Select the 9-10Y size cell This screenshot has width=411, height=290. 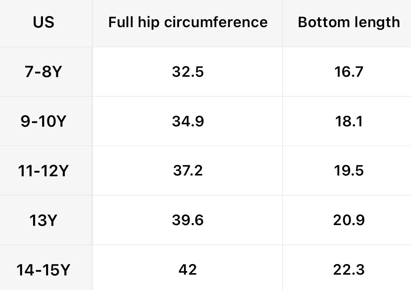click(x=43, y=122)
